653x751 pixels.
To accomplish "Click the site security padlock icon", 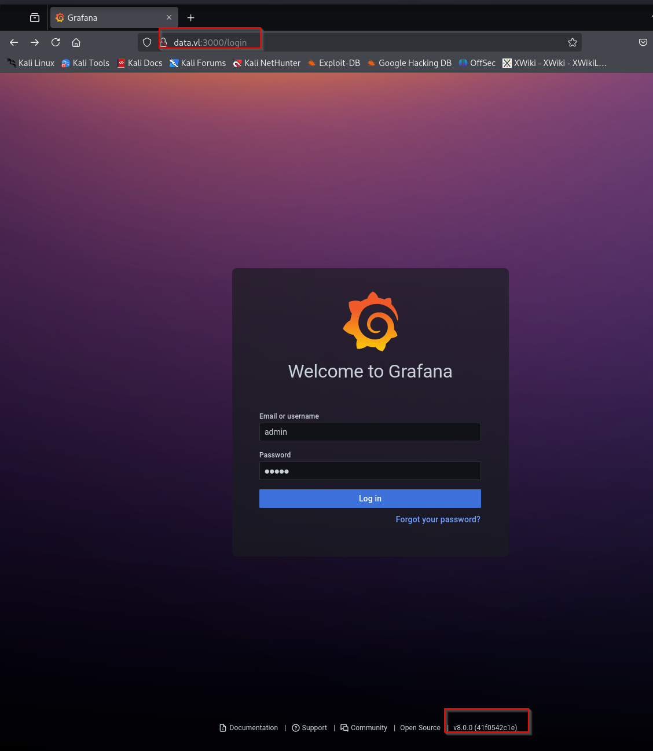I will [x=163, y=42].
